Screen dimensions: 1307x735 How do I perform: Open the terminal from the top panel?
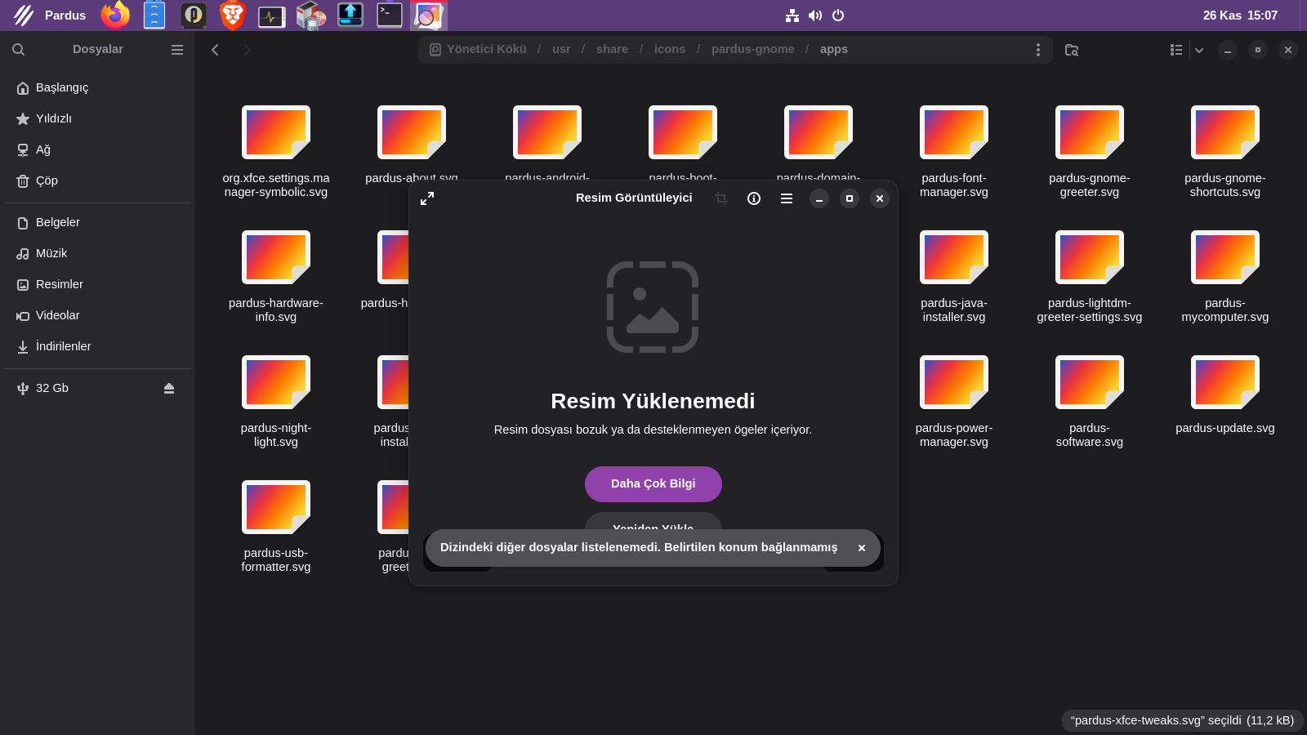390,16
